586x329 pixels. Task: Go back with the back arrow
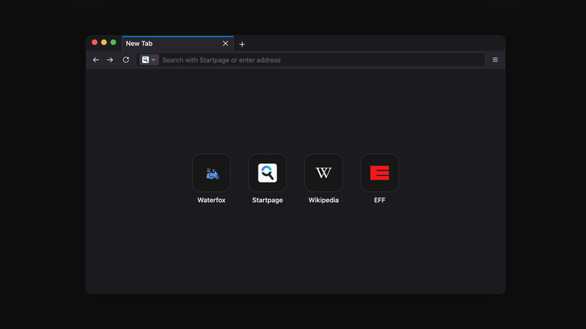(x=96, y=60)
